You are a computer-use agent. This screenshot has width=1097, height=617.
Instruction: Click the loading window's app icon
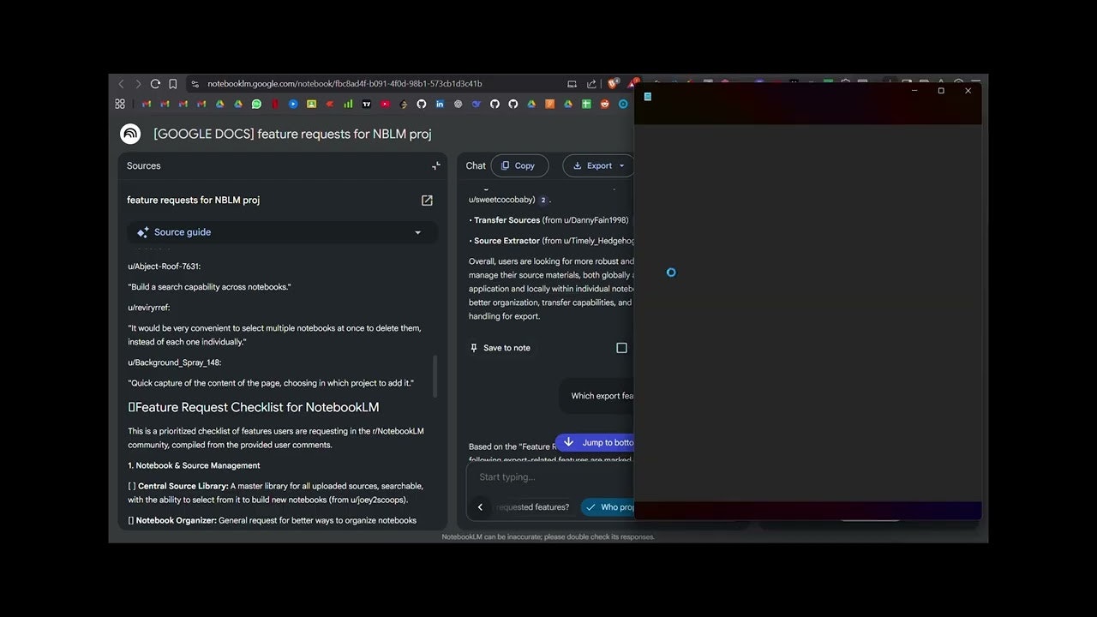(x=648, y=97)
